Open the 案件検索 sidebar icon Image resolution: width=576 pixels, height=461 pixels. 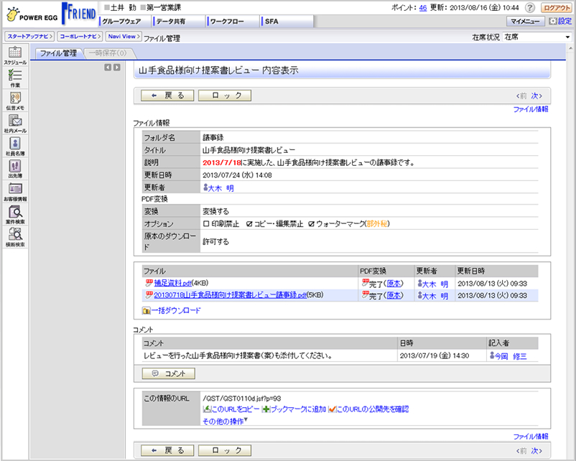pyautogui.click(x=15, y=215)
